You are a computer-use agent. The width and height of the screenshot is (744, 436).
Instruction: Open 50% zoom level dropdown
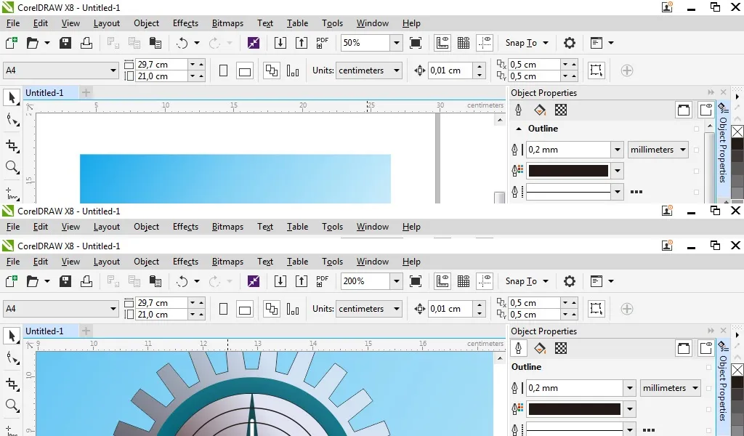tap(397, 43)
